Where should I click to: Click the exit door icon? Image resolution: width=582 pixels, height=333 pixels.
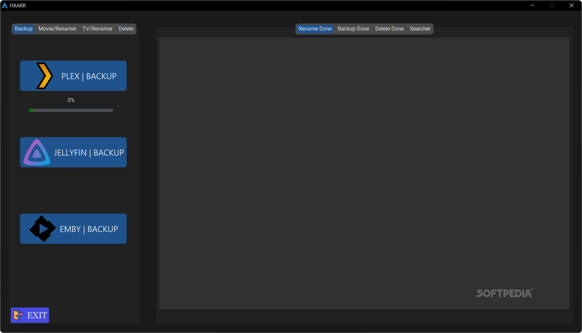[x=18, y=315]
